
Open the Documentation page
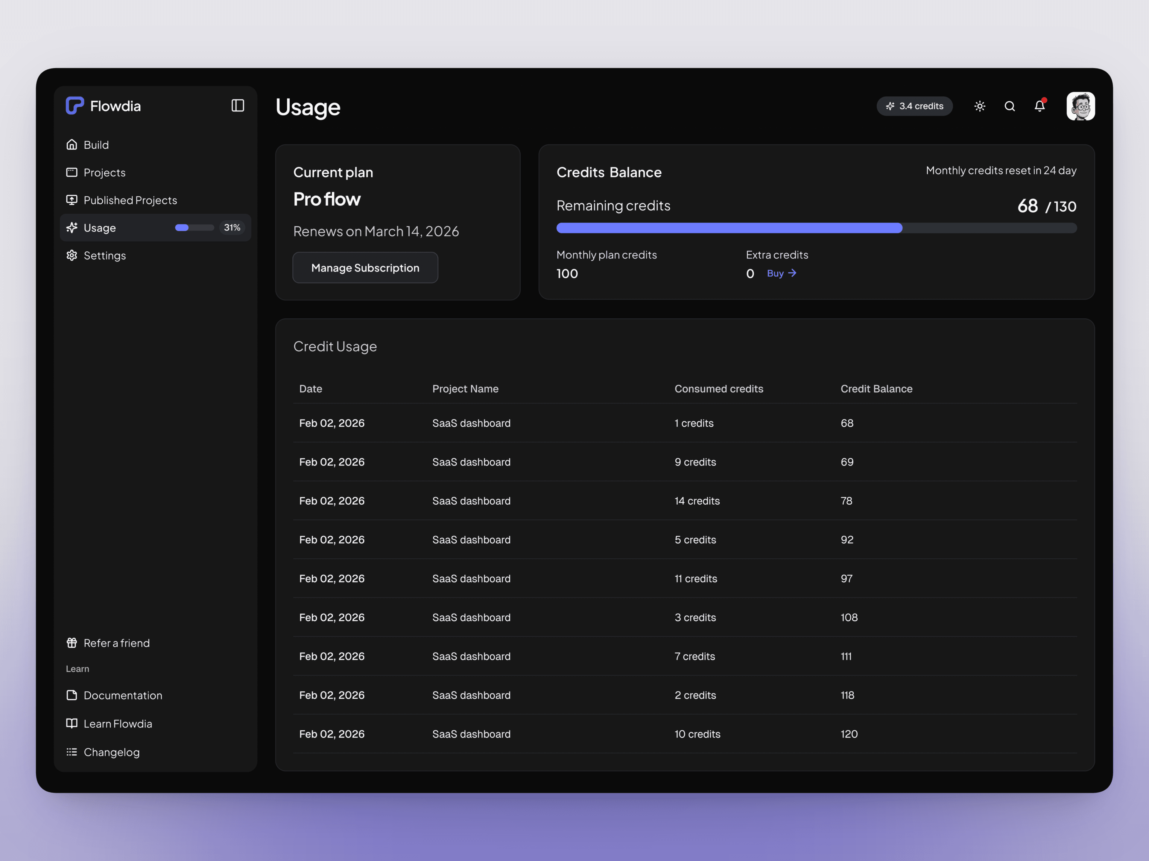[x=123, y=695]
